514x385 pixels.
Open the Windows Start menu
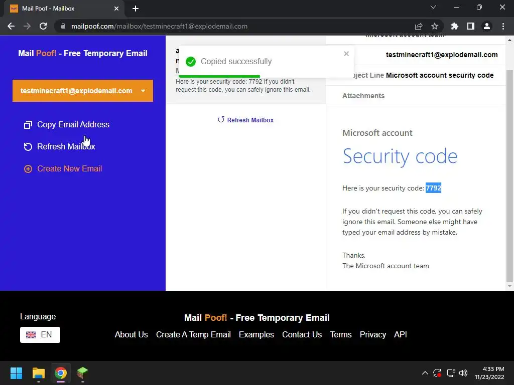coord(16,373)
